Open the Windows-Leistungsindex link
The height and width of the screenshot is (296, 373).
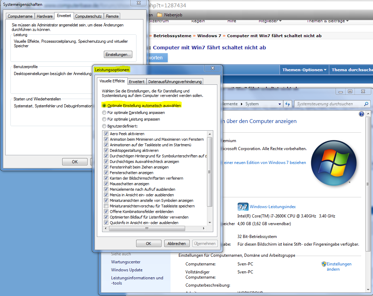pyautogui.click(x=273, y=207)
